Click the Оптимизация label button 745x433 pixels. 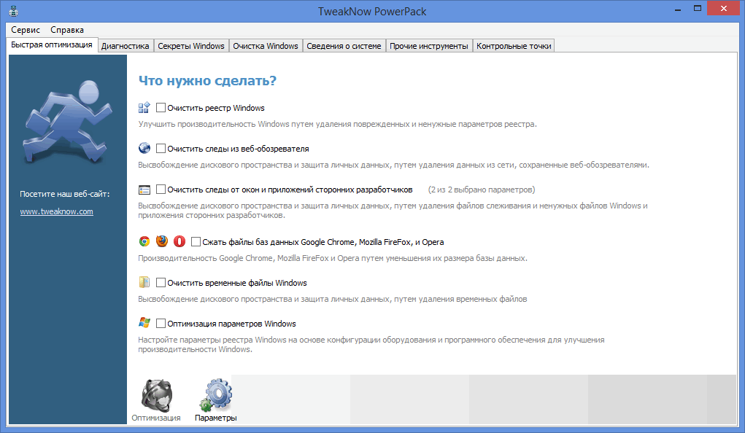tap(156, 418)
